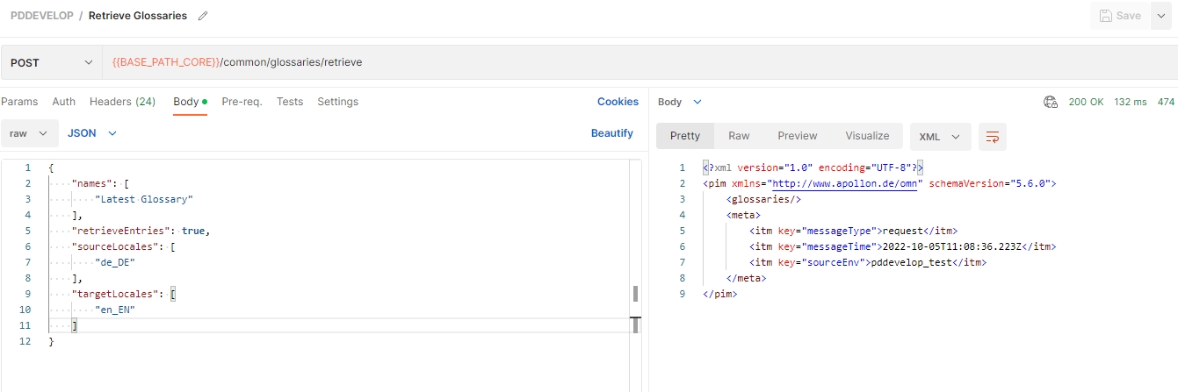Select the Tests tab
The image size is (1178, 392).
point(290,102)
